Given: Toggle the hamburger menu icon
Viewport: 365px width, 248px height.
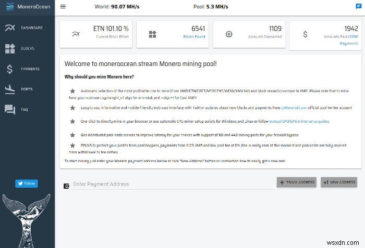Looking at the screenshot, I should tap(63, 7).
